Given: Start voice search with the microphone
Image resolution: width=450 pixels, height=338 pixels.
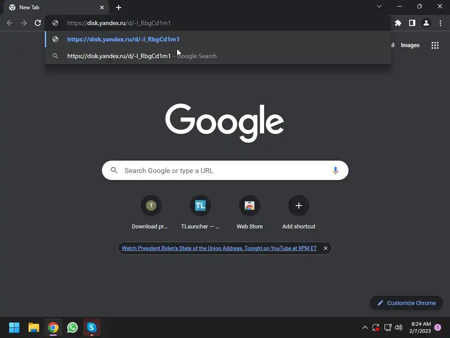Looking at the screenshot, I should pyautogui.click(x=335, y=170).
